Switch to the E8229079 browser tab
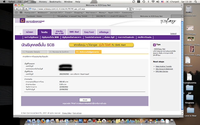The image size is (200, 125). click(112, 16)
